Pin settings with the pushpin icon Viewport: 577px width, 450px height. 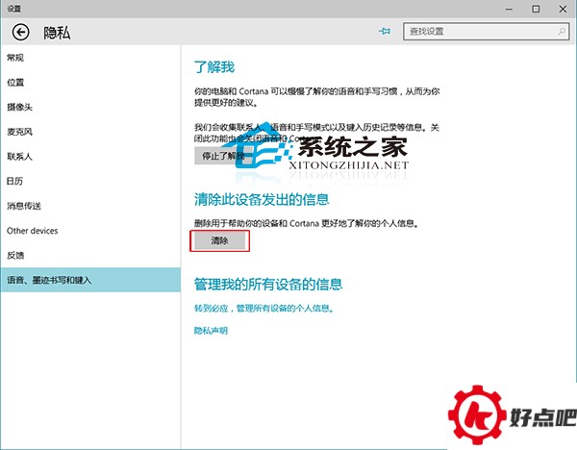point(385,32)
